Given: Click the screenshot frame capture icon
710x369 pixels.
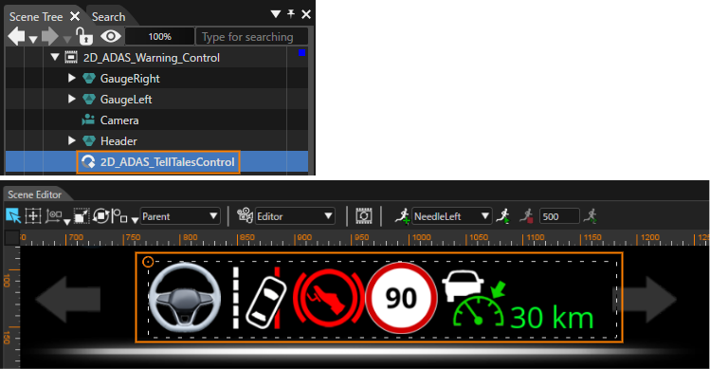Looking at the screenshot, I should (364, 216).
